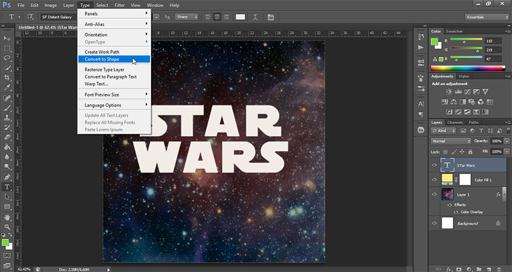Toggle the Character and Paragraph panels
Viewport: 512px width, 272px height.
point(271,17)
